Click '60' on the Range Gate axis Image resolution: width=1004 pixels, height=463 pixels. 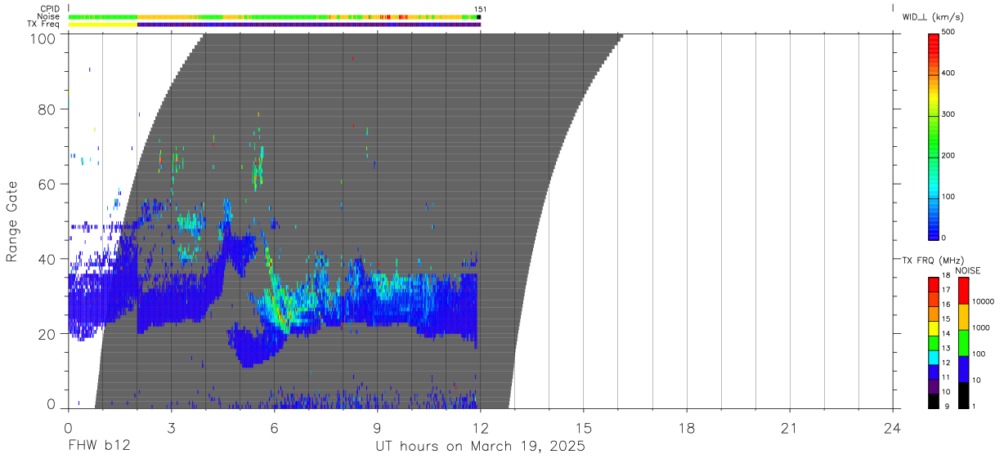47,184
